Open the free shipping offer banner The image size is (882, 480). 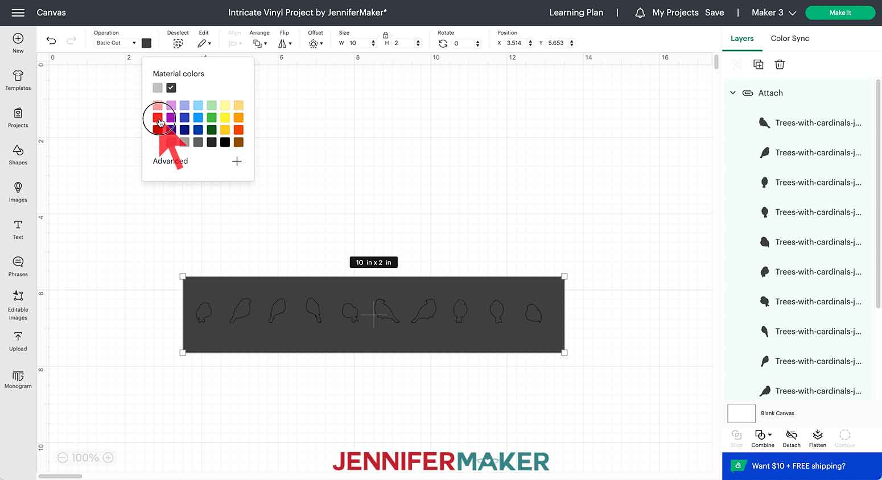coord(802,466)
